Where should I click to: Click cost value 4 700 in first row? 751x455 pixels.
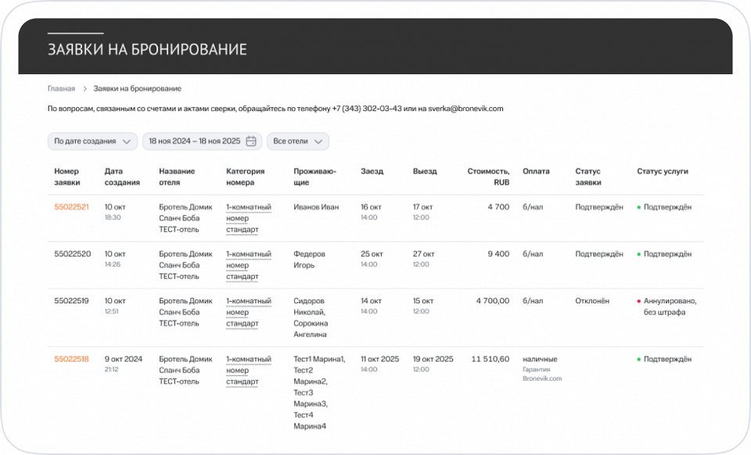(498, 207)
